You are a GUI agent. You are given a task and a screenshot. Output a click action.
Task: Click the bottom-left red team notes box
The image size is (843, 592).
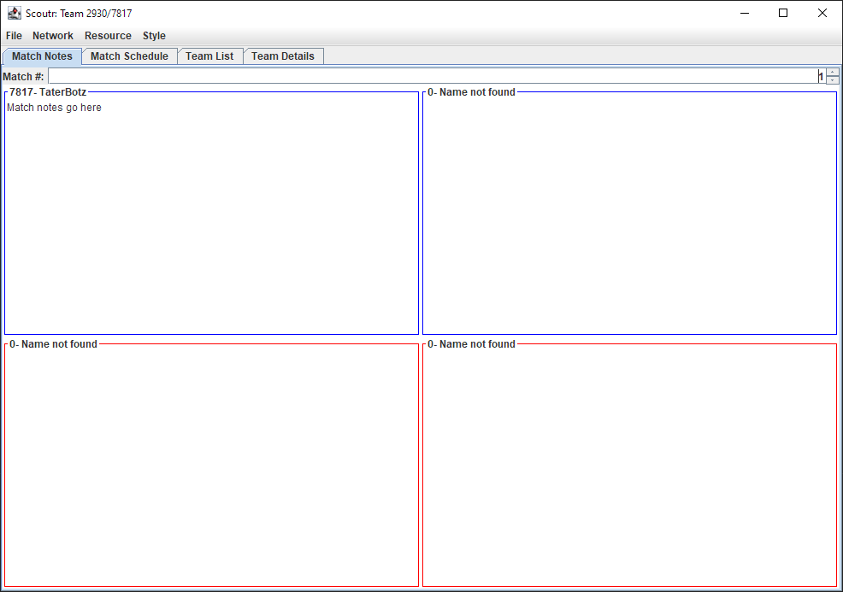click(211, 466)
